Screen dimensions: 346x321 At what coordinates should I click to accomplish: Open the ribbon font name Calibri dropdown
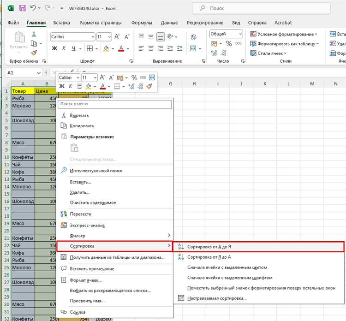[93, 37]
